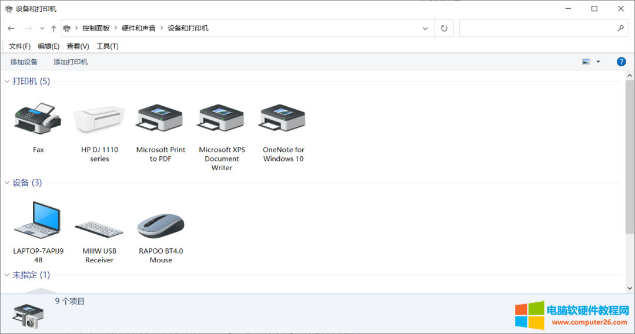Open the 文件(F) menu
Viewport: 635px width, 334px height.
19,46
